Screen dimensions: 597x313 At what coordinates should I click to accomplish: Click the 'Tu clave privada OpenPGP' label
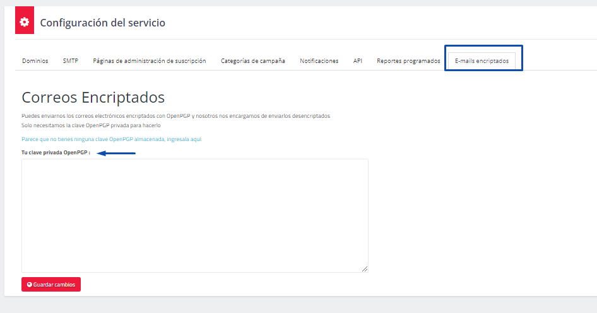56,152
